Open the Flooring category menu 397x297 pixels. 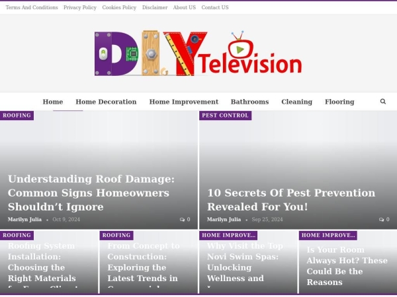339,102
